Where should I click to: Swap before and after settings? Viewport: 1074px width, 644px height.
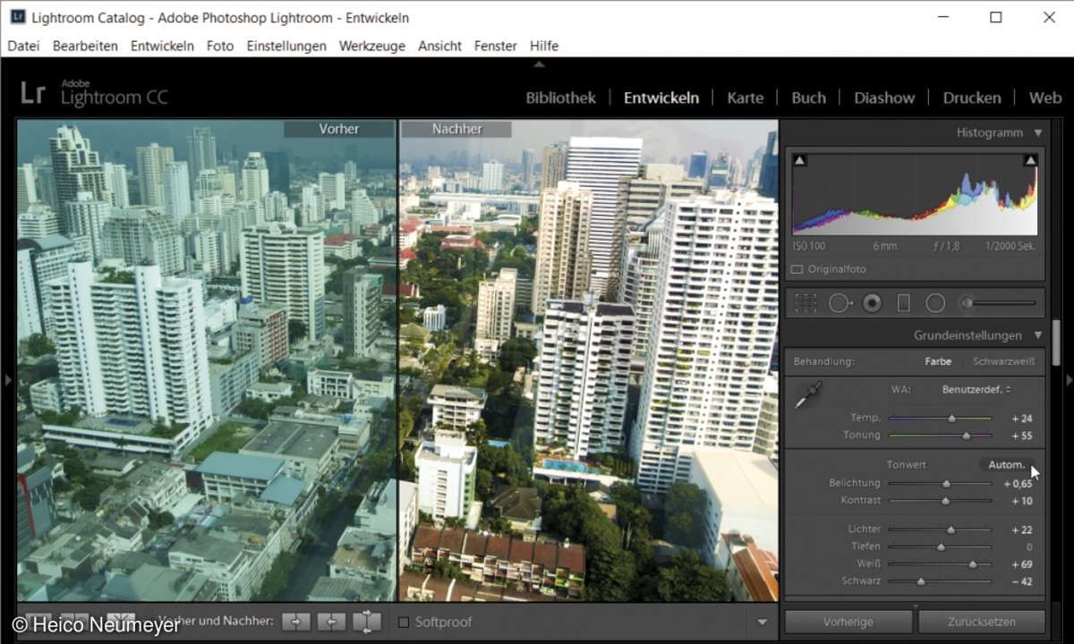coord(367,622)
